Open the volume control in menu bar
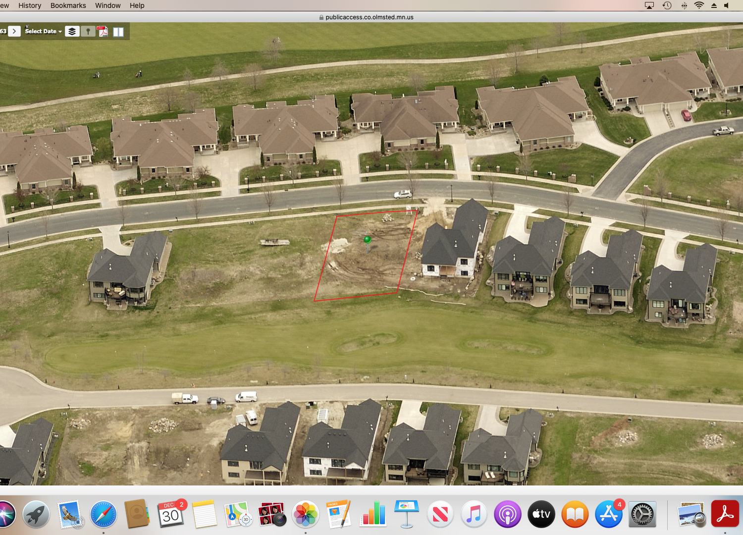The height and width of the screenshot is (535, 743). click(x=727, y=5)
